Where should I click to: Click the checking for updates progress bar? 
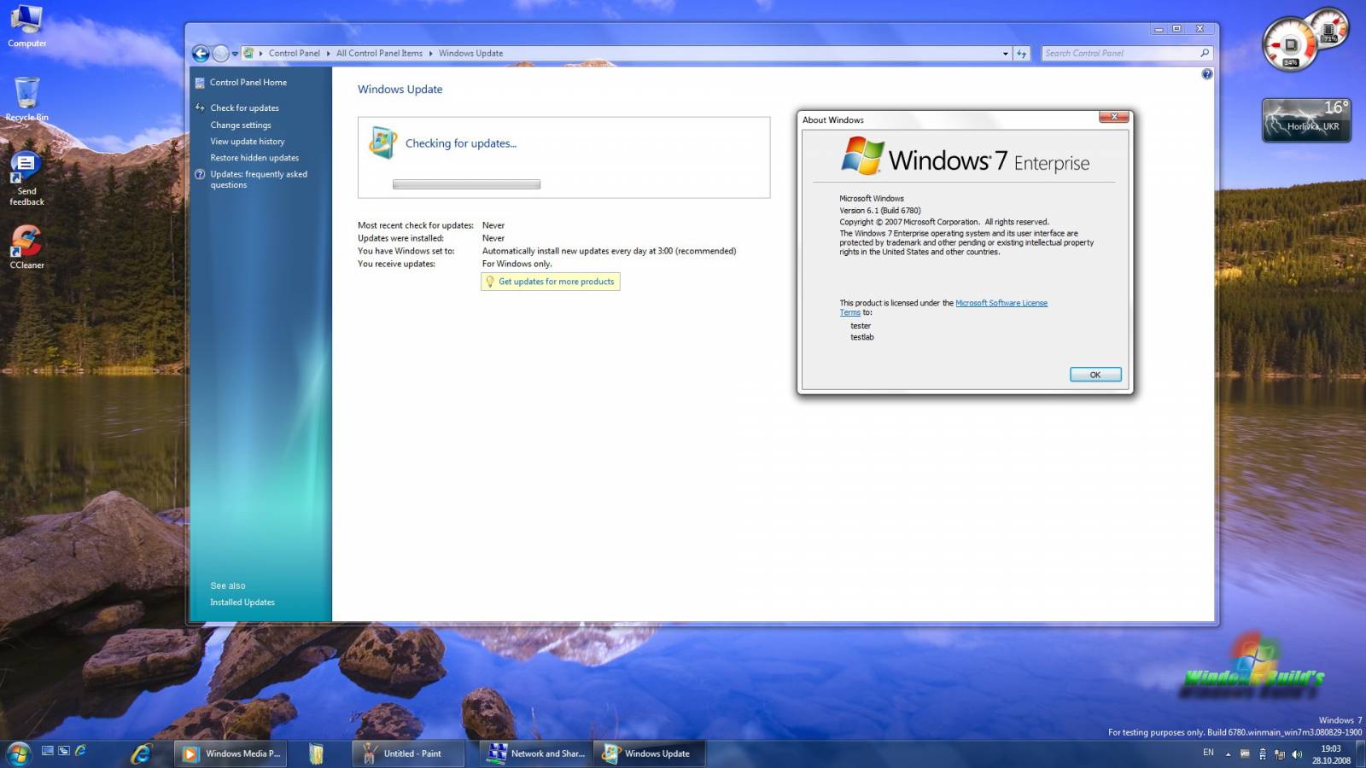pos(466,184)
